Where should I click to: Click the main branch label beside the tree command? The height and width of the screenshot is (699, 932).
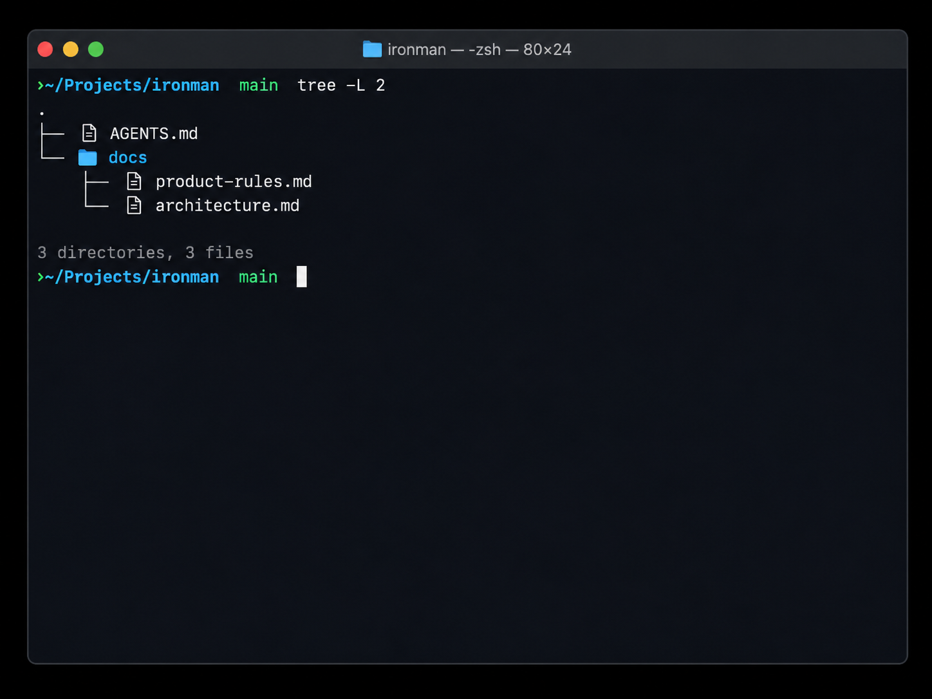click(x=259, y=85)
